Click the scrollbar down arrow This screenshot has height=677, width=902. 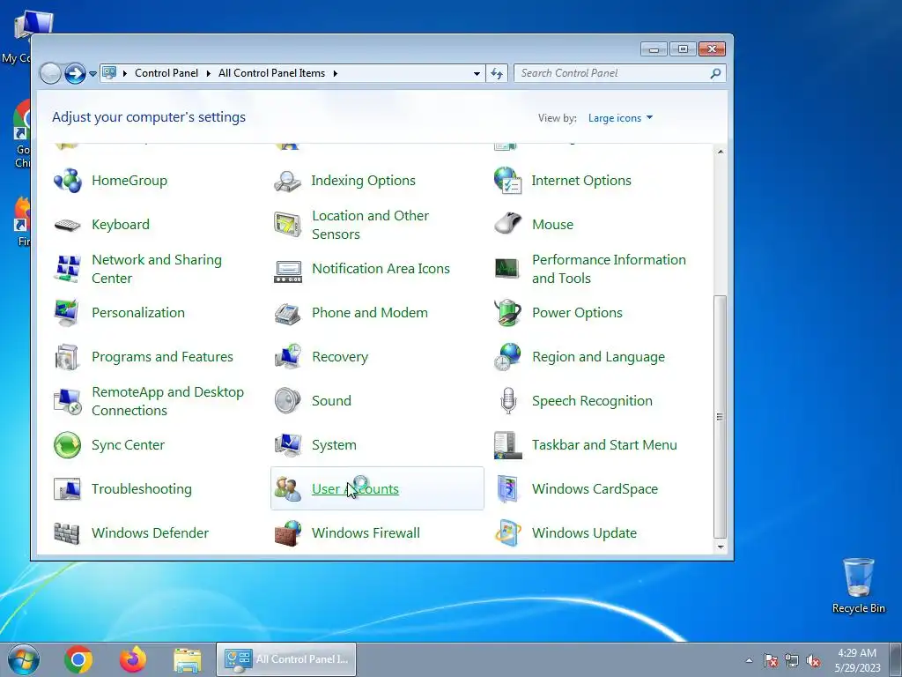pyautogui.click(x=721, y=547)
